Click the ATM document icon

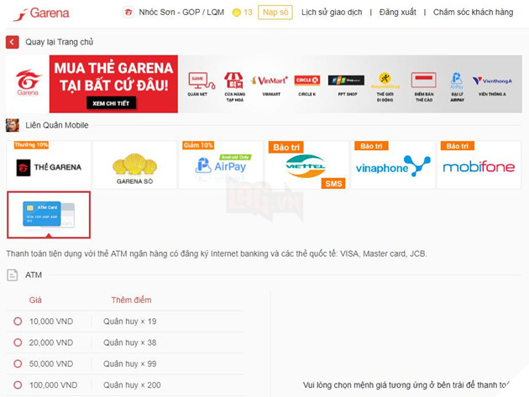point(13,275)
